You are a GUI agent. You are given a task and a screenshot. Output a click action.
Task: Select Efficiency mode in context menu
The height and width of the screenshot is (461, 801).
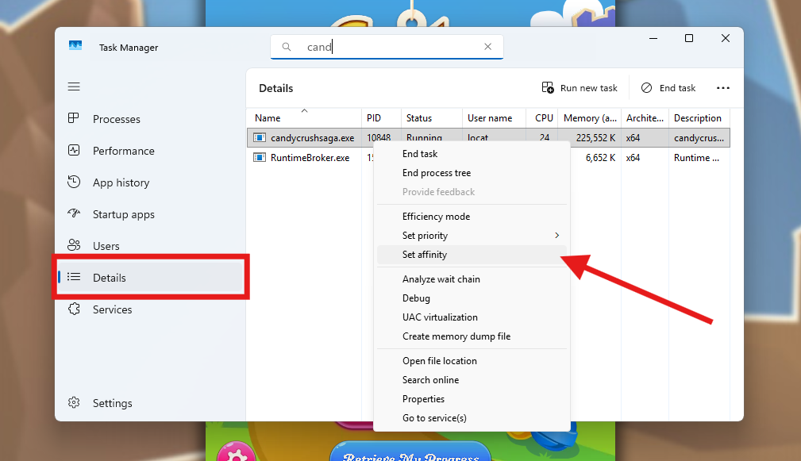[472, 217]
